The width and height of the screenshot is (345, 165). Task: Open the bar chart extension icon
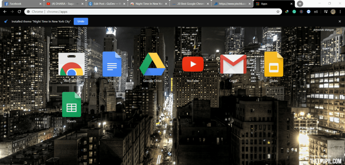point(316,12)
